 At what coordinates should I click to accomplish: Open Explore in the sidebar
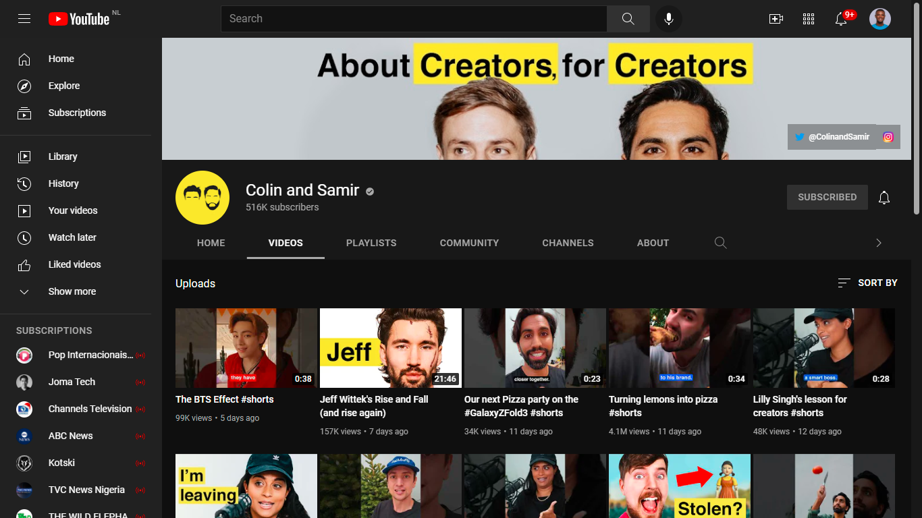(76, 86)
